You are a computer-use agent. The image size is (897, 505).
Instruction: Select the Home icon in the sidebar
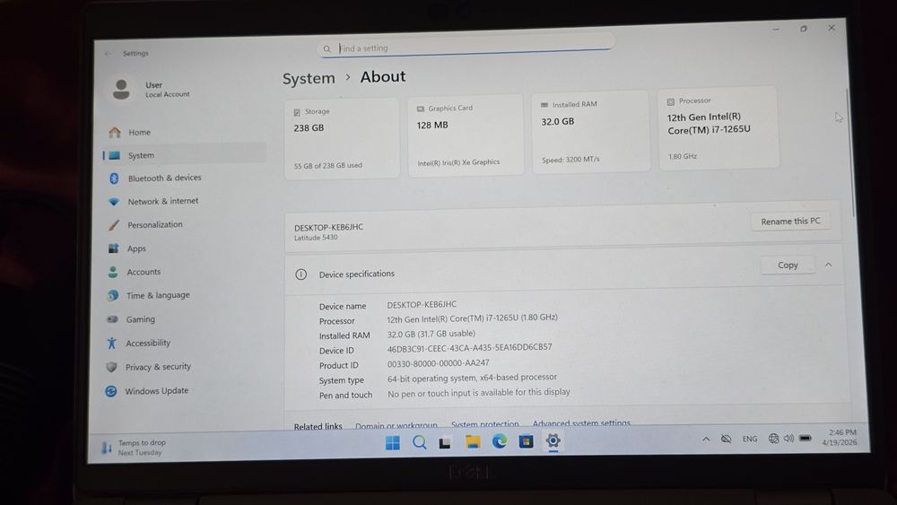pos(115,133)
